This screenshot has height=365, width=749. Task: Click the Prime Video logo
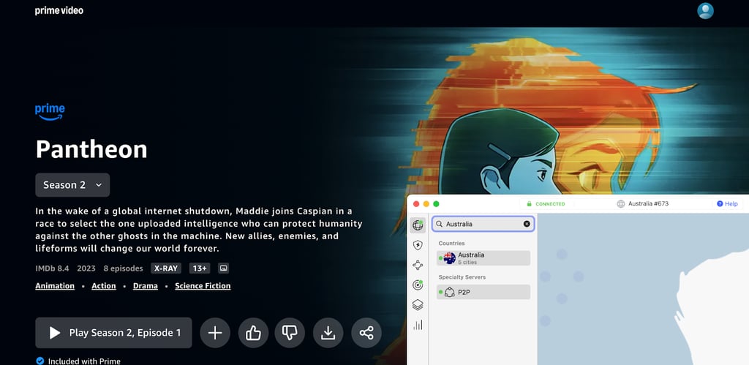point(59,10)
